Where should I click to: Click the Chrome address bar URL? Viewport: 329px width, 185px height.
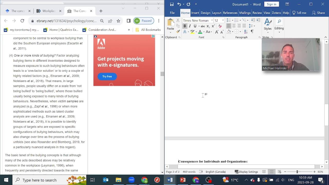click(67, 21)
